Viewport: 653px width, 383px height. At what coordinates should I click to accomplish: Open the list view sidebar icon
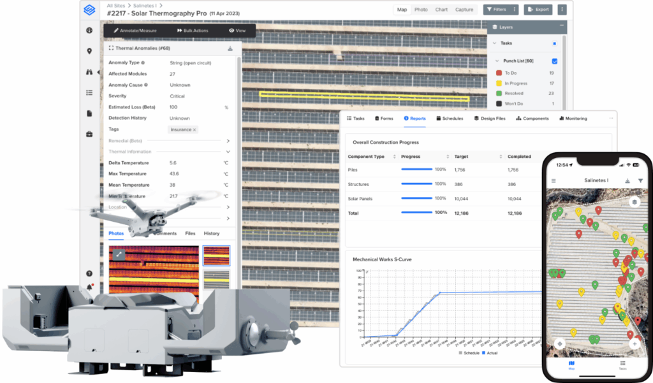pyautogui.click(x=89, y=93)
